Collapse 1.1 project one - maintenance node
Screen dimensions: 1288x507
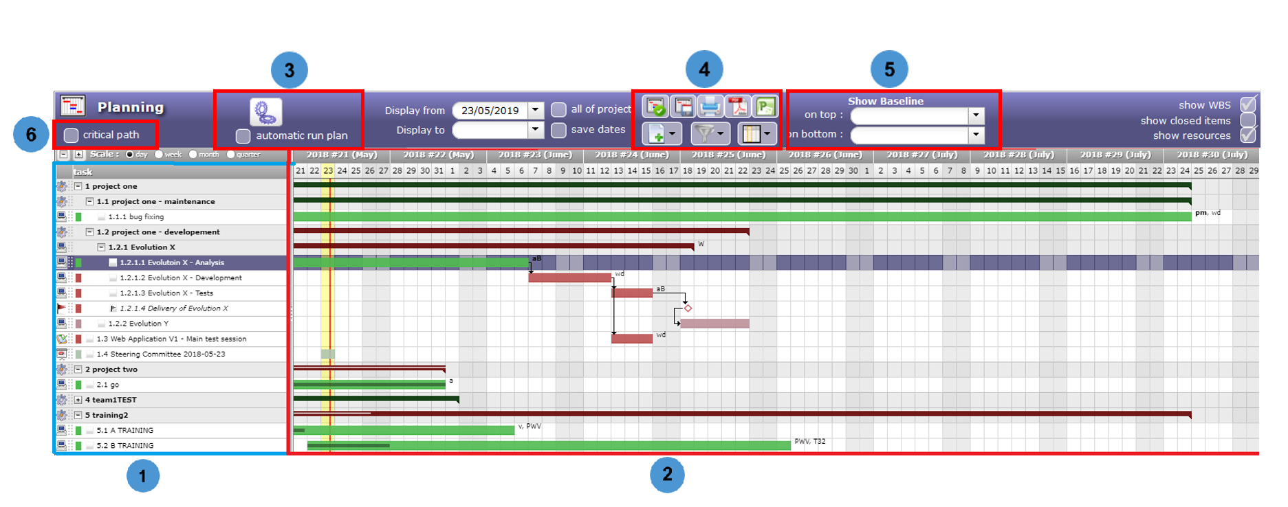(x=89, y=201)
